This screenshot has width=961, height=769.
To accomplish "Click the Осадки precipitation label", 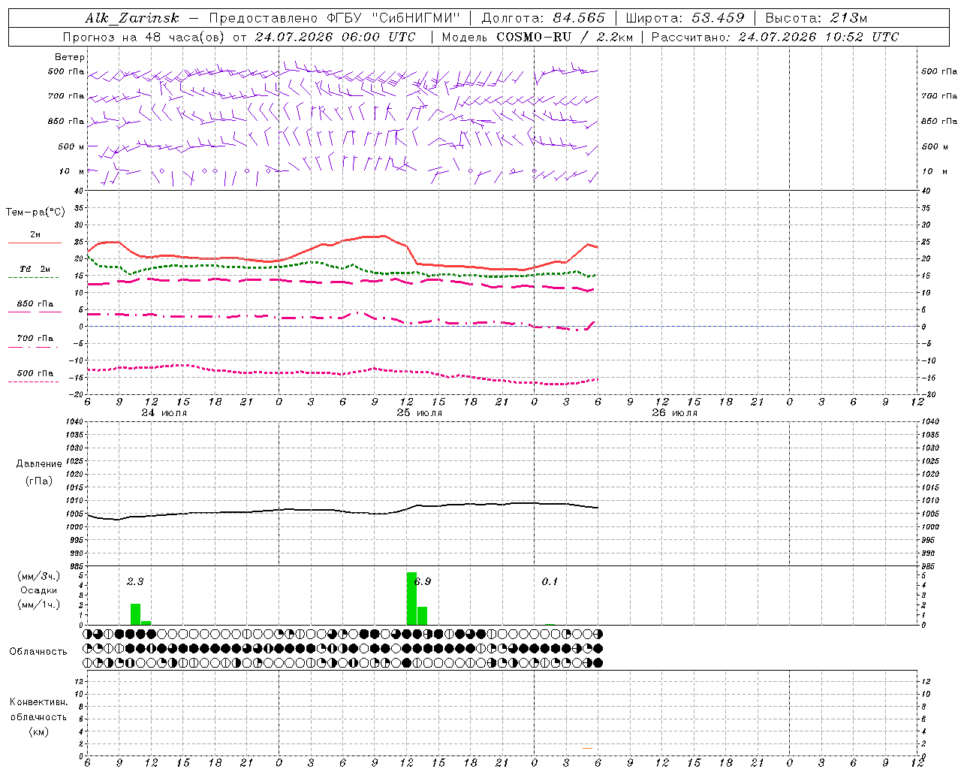I will click(38, 590).
